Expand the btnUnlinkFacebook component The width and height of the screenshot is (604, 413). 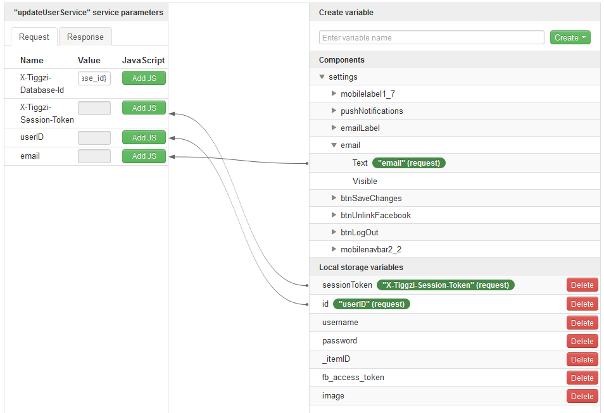pyautogui.click(x=334, y=215)
